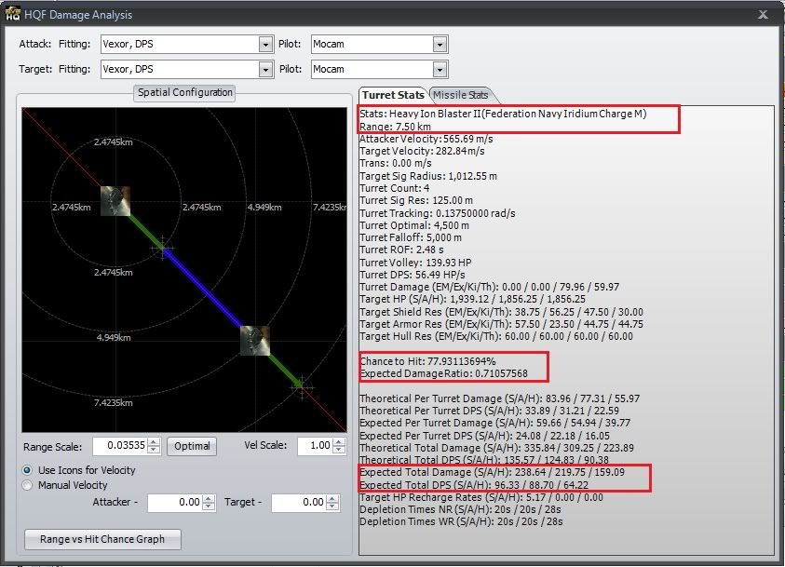The image size is (785, 567).
Task: Click the Turret Volley stat line
Action: [415, 263]
